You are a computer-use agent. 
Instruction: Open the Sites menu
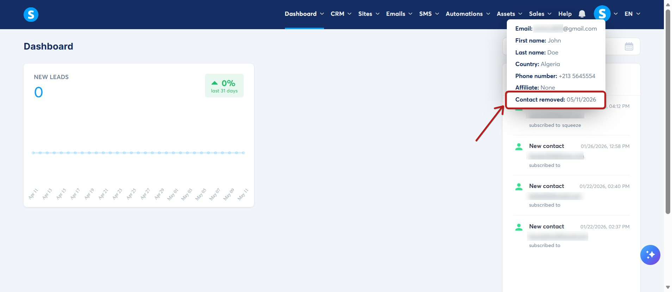(369, 14)
